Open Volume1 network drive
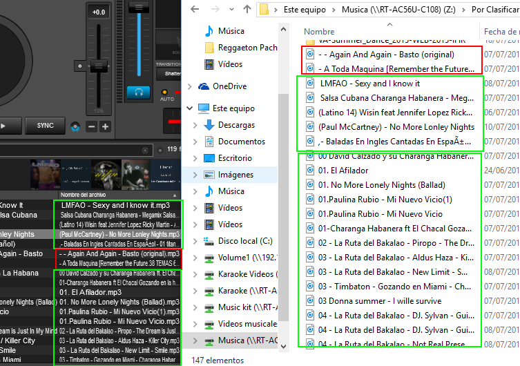The width and height of the screenshot is (520, 366). pos(247,258)
